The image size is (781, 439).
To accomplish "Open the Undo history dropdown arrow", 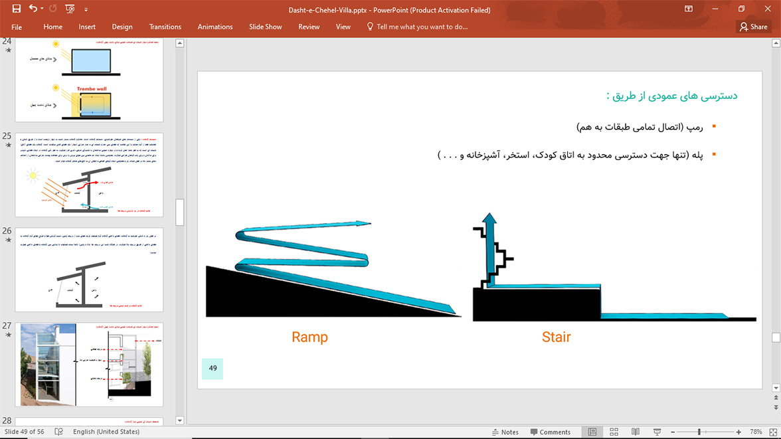I will click(42, 9).
